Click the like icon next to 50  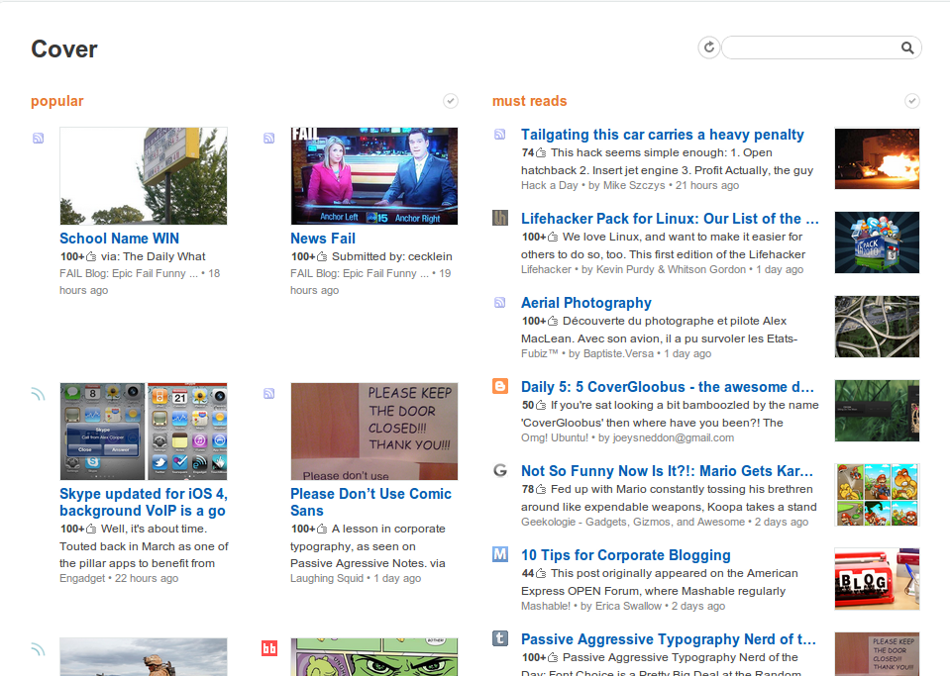541,406
